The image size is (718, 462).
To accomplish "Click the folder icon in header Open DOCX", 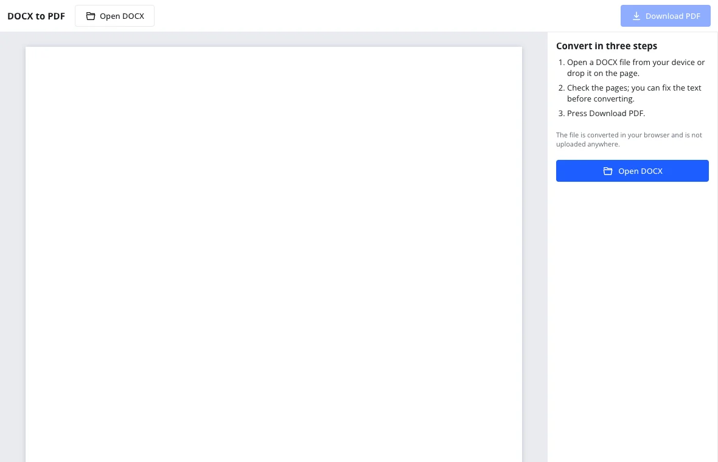I will 91,16.
